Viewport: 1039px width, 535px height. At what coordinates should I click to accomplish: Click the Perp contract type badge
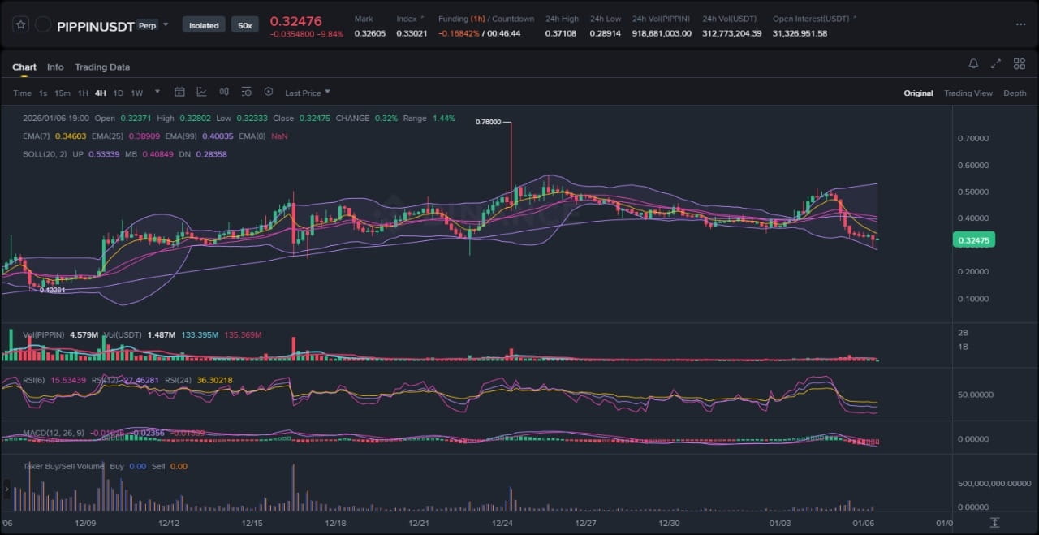147,25
